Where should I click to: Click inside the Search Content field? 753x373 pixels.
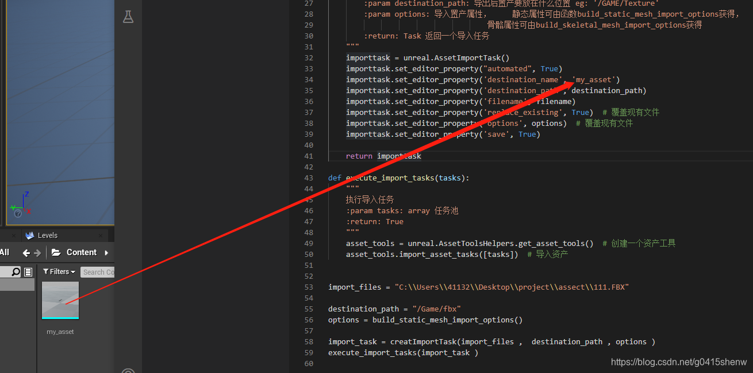coord(98,271)
